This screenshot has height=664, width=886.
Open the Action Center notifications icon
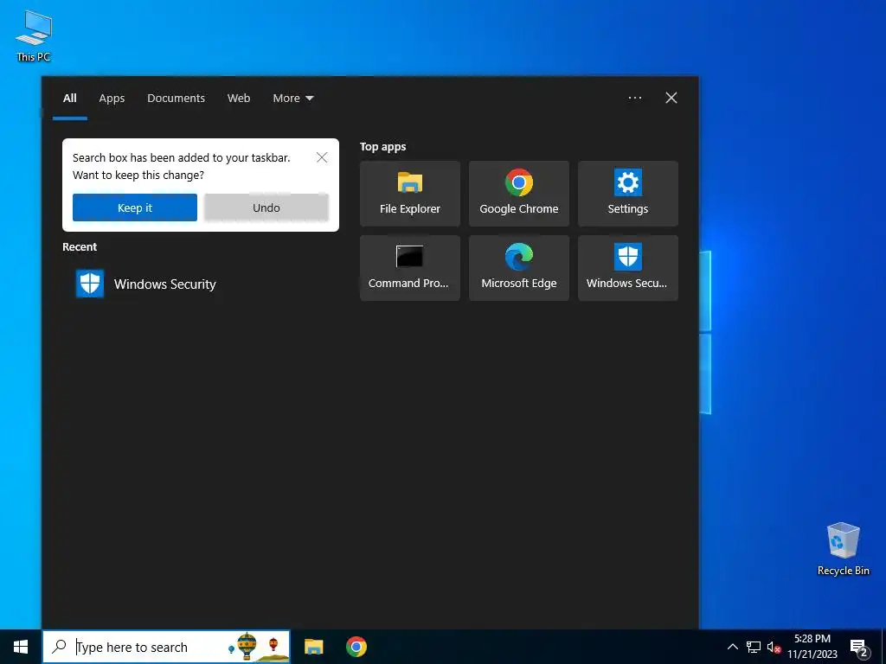pyautogui.click(x=859, y=647)
